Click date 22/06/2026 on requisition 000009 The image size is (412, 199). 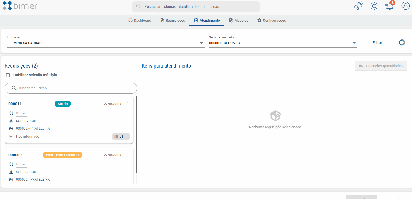[x=113, y=155]
